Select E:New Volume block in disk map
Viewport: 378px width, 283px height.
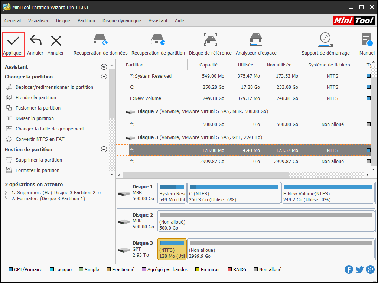tap(328, 193)
